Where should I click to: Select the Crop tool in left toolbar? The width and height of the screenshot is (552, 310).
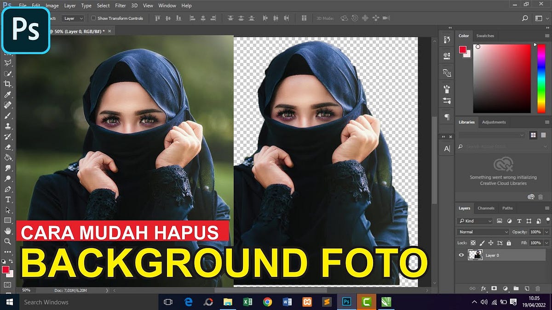point(8,84)
